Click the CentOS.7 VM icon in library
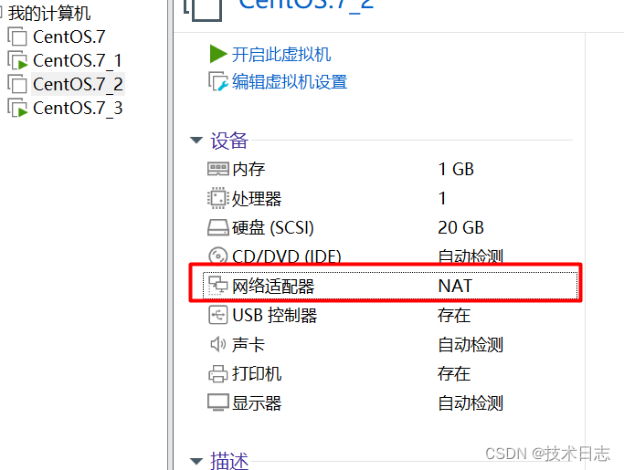This screenshot has width=624, height=470. [17, 37]
